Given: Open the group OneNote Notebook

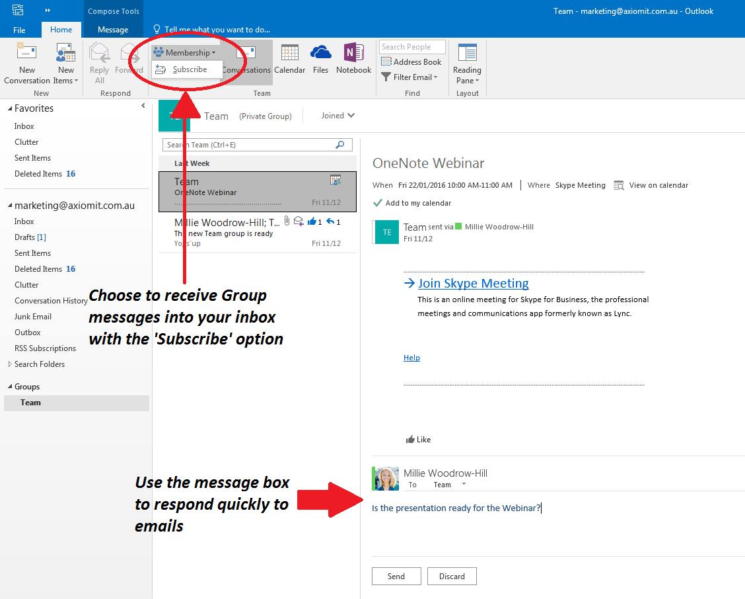Looking at the screenshot, I should [353, 59].
